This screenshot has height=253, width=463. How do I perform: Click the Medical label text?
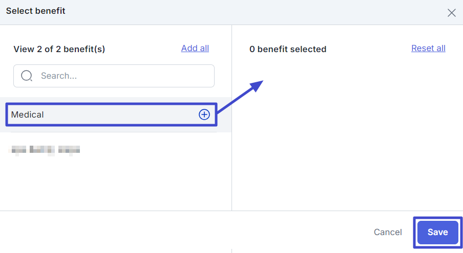(27, 114)
